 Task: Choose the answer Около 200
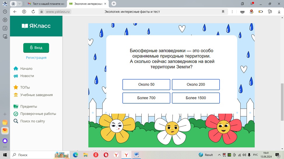[196, 84]
